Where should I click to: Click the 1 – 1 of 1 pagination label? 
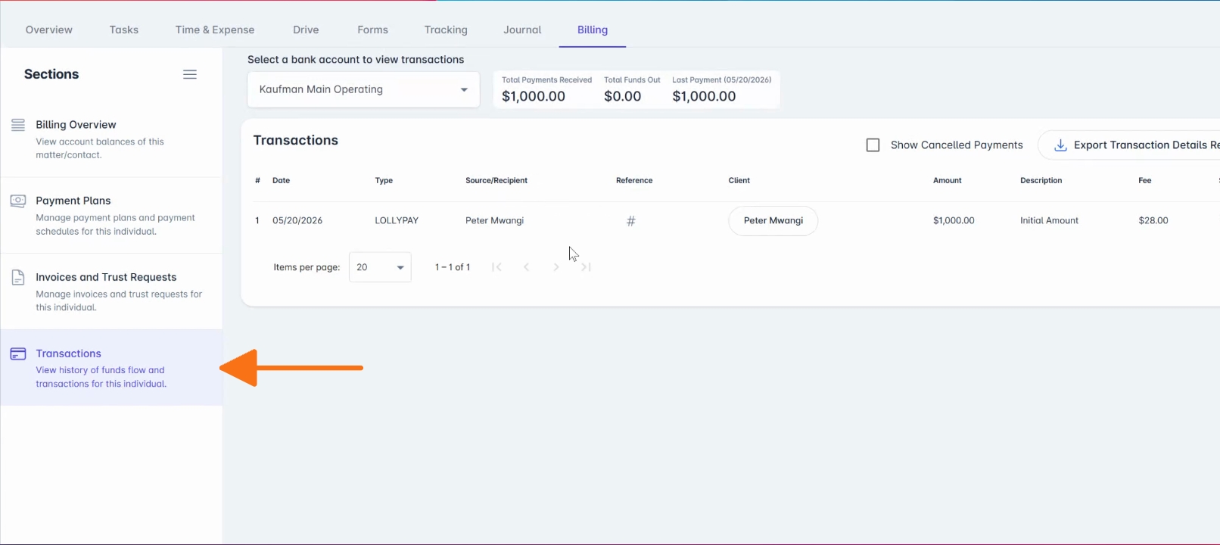pos(453,267)
